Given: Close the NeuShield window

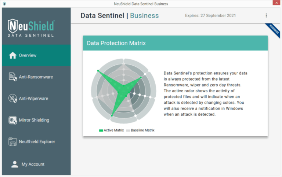Looking at the screenshot, I should (x=276, y=3).
